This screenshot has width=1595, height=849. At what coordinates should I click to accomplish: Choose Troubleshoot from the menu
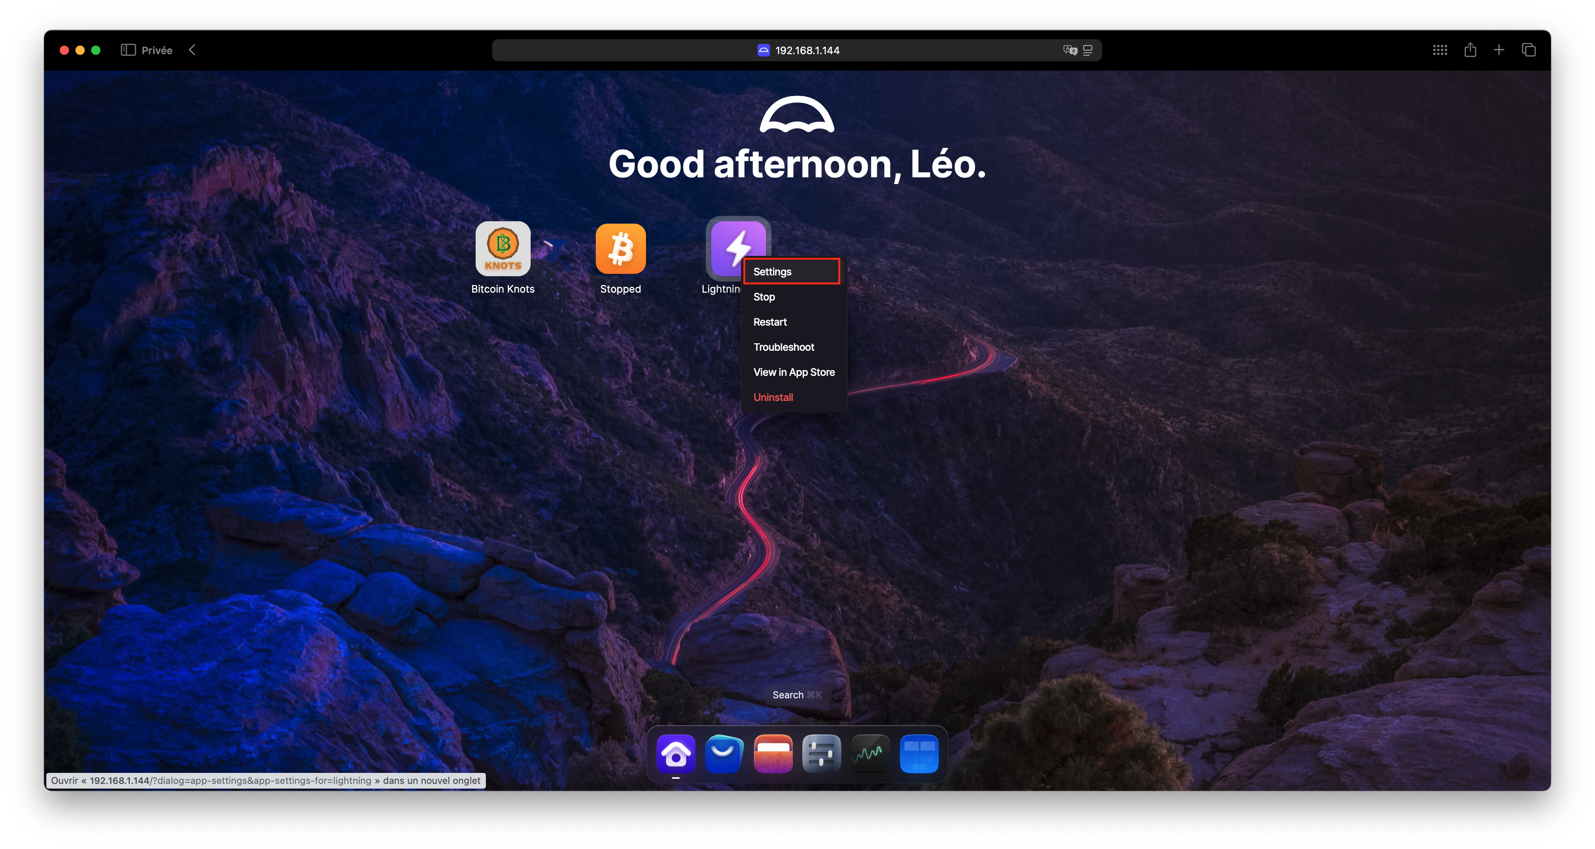click(794, 347)
